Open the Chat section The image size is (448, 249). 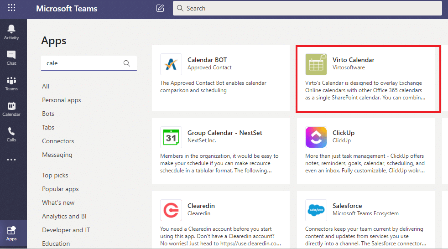[11, 58]
